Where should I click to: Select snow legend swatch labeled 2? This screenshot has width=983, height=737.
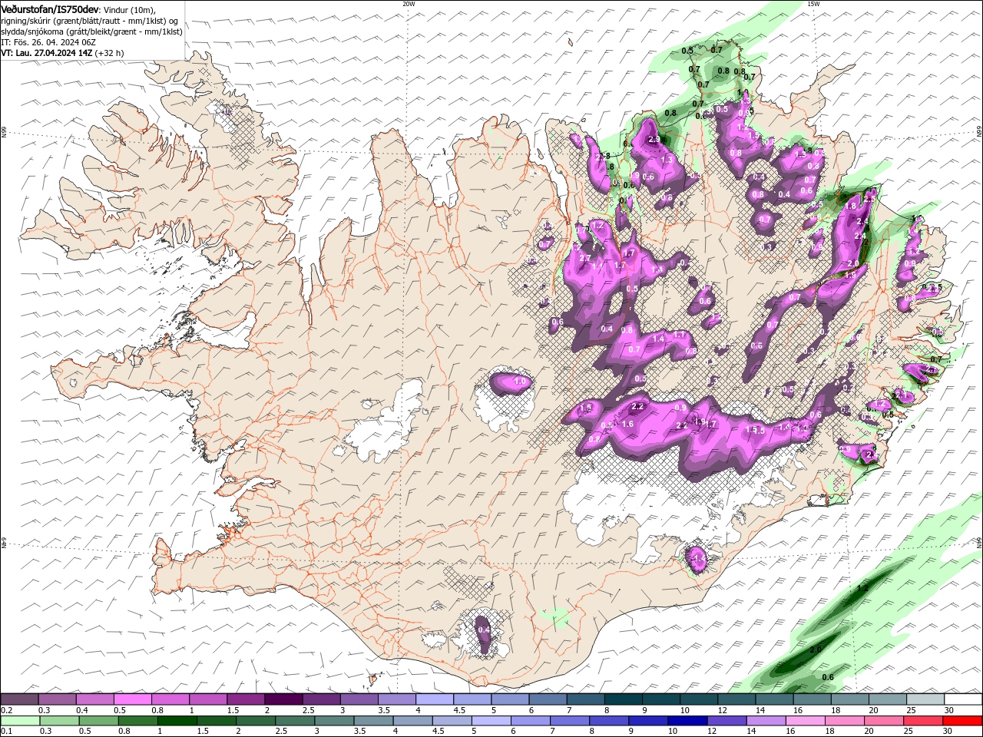click(283, 699)
